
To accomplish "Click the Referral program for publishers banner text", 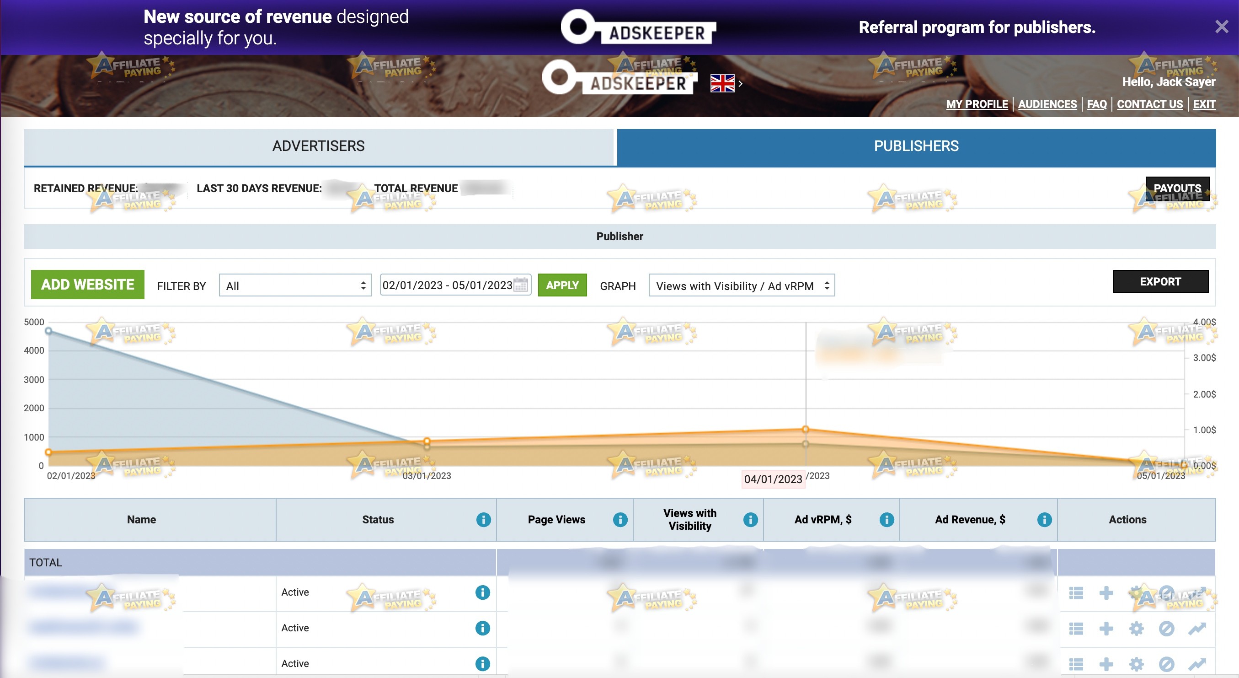I will [x=977, y=27].
